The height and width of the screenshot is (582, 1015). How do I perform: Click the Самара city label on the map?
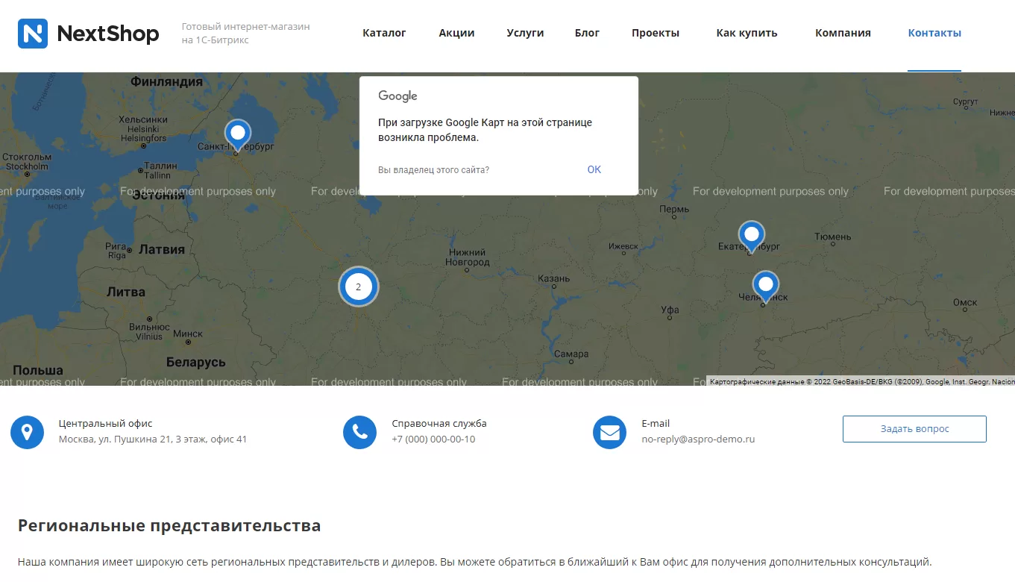pyautogui.click(x=572, y=354)
